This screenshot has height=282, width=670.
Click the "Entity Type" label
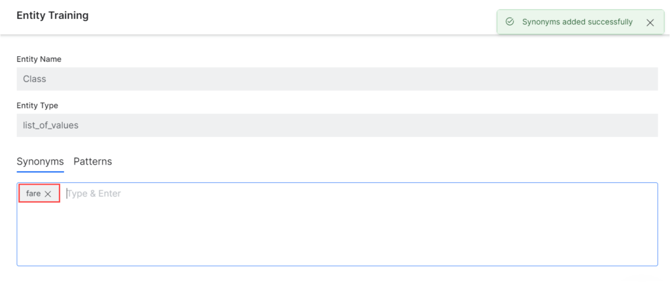(37, 106)
